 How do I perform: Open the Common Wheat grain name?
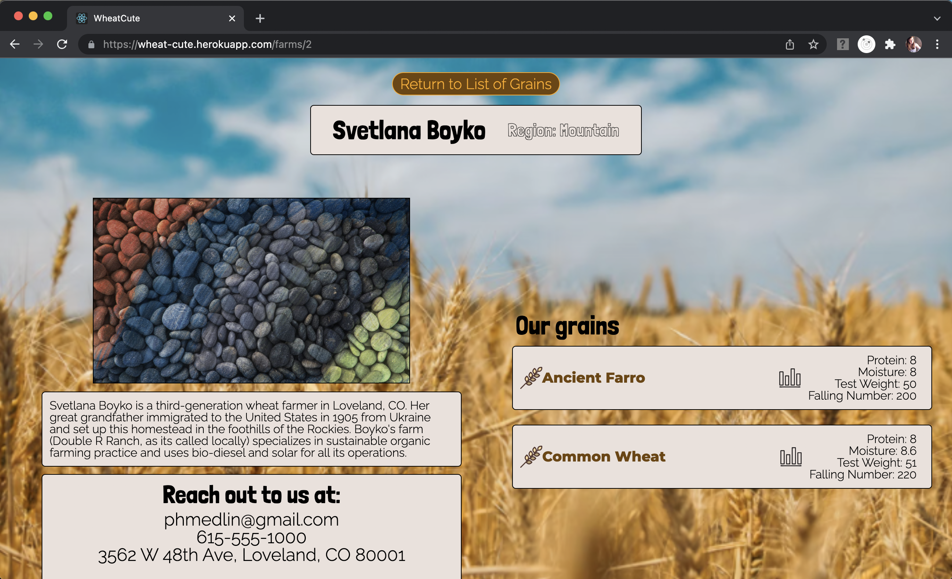[603, 457]
